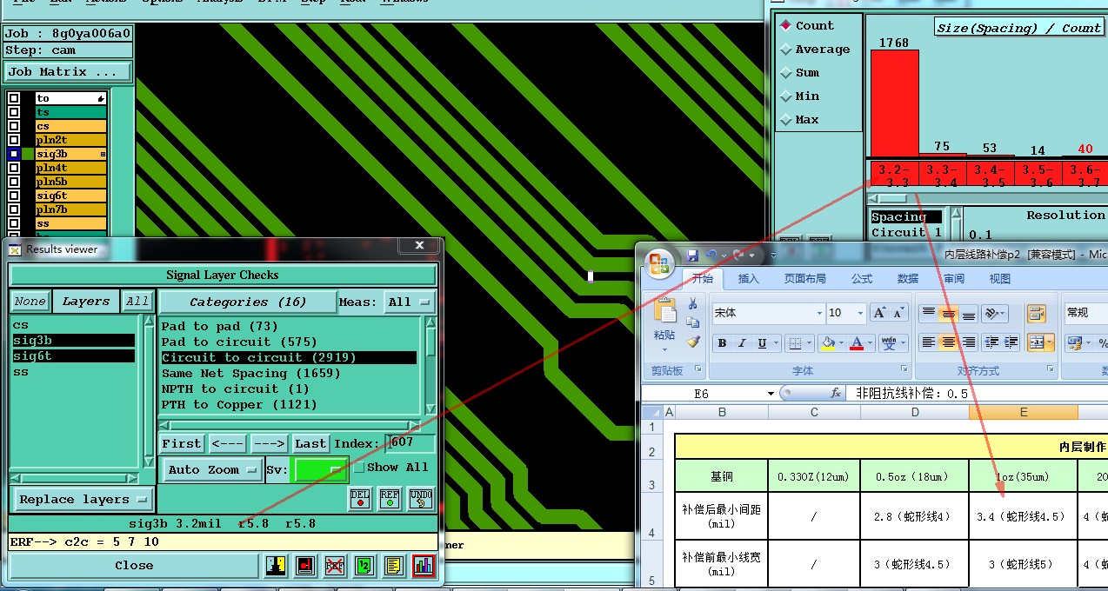Toggle the checkbox beside layer sig6t
Image resolution: width=1108 pixels, height=591 pixels.
click(x=14, y=196)
